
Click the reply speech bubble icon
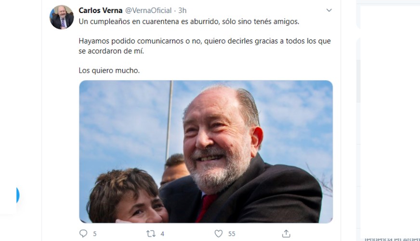tap(83, 233)
